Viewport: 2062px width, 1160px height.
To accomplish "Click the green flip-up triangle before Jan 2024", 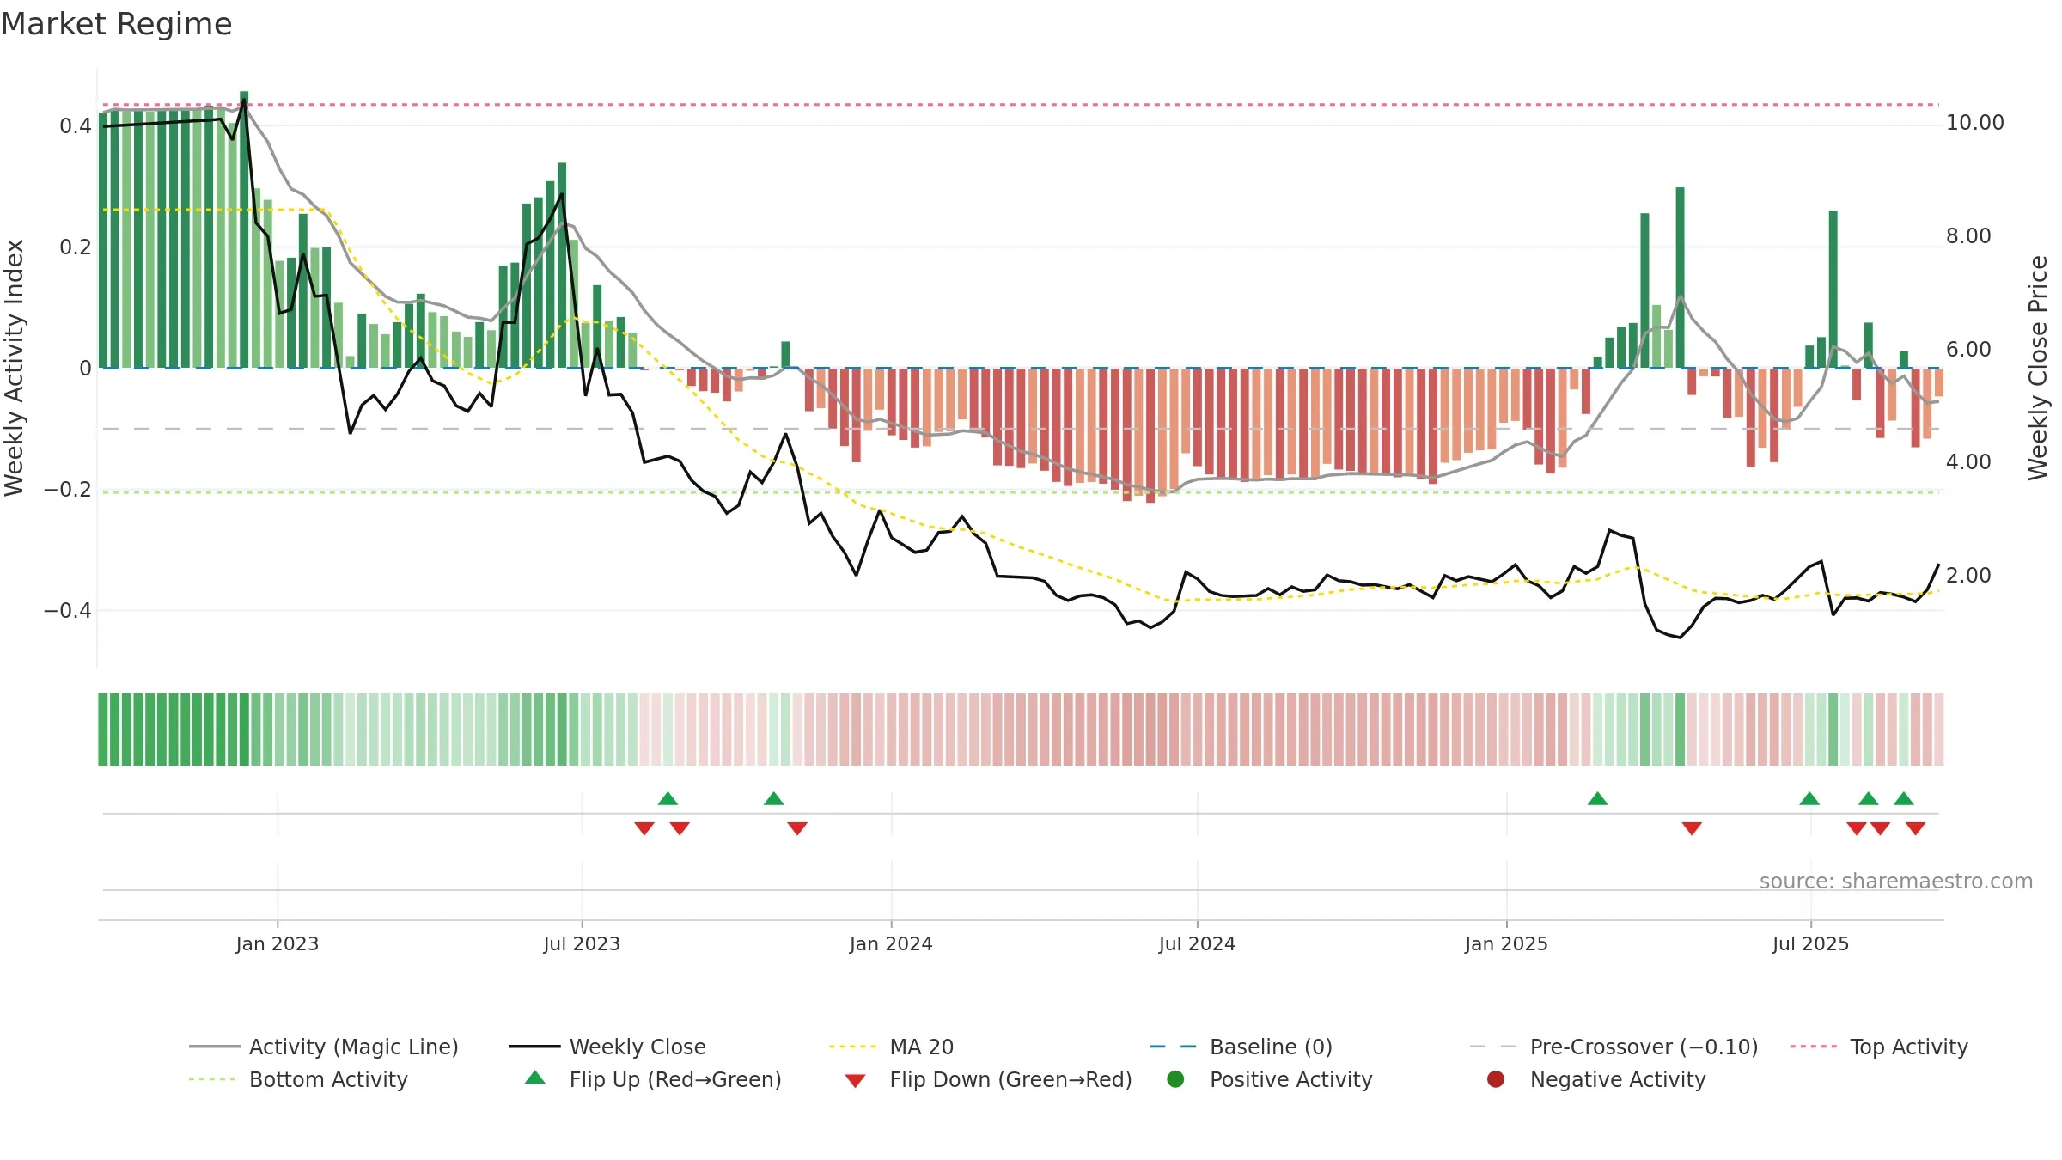I will (773, 799).
